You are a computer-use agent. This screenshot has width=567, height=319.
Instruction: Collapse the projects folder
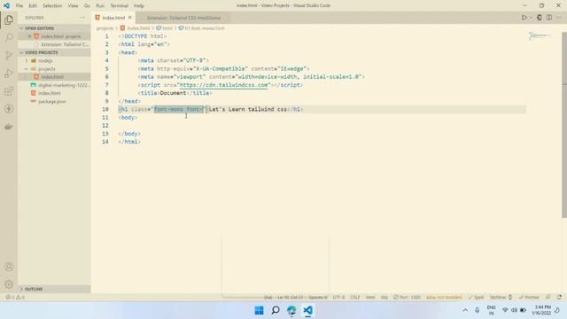pos(46,69)
